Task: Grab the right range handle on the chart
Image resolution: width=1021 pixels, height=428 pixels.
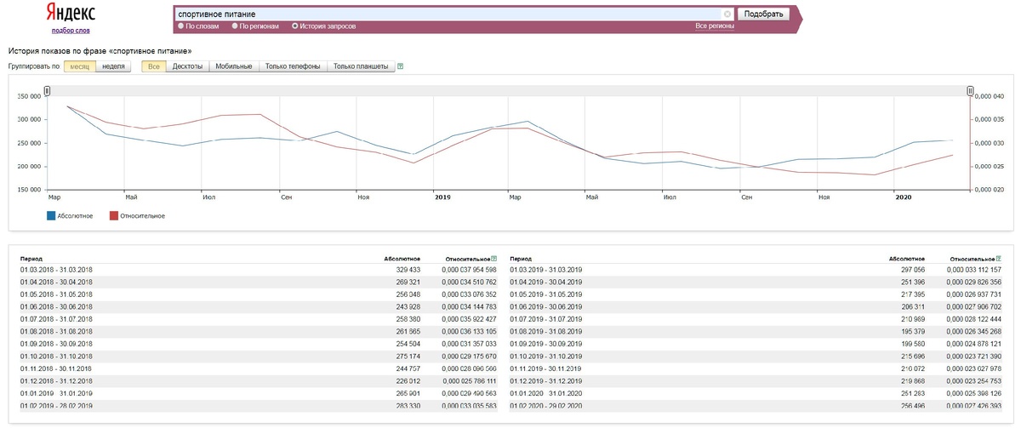Action: pyautogui.click(x=970, y=91)
